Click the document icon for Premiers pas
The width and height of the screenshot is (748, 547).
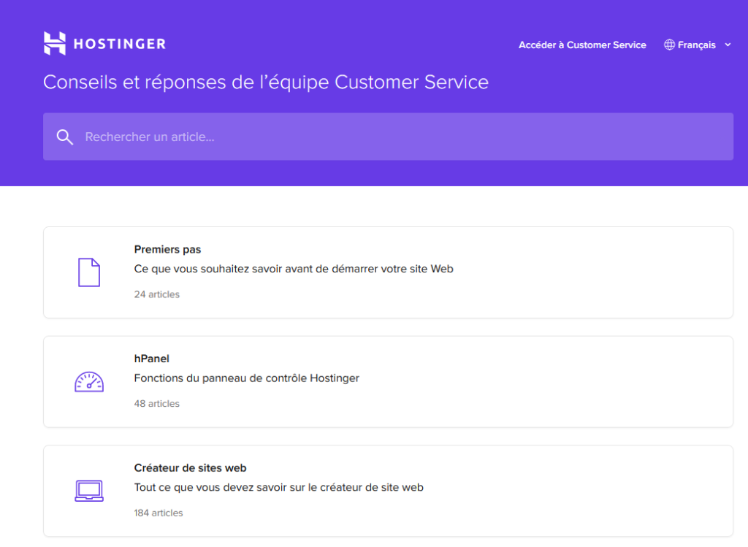(89, 272)
